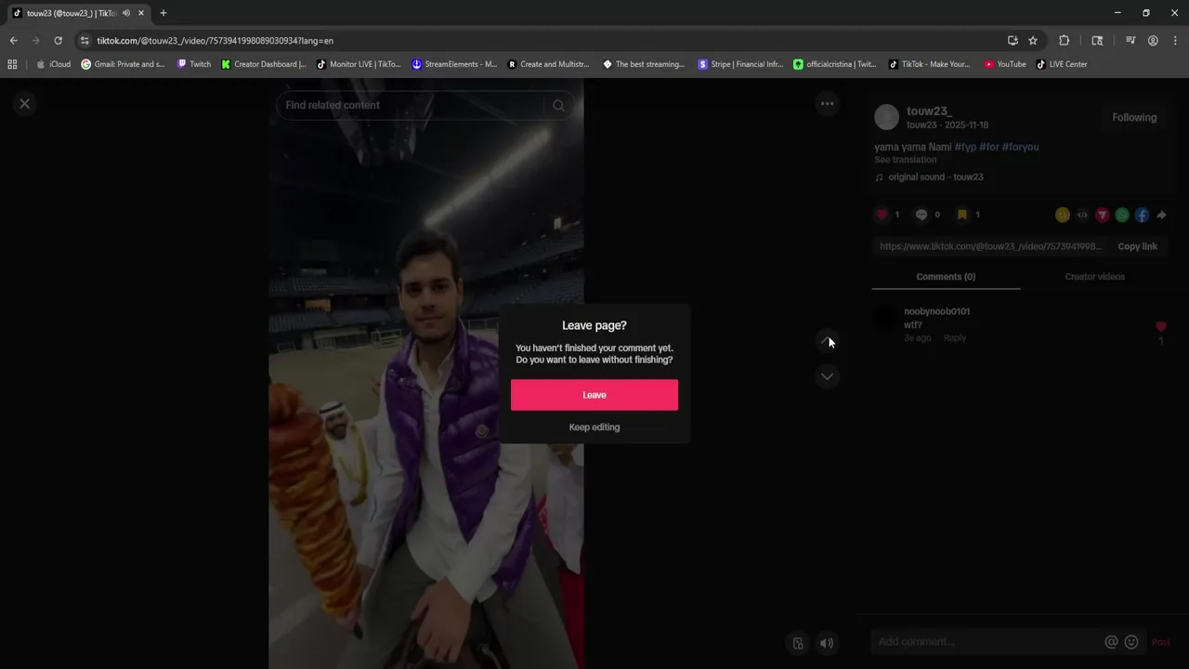Go to next video with down chevron
Viewport: 1189px width, 669px height.
click(x=827, y=376)
